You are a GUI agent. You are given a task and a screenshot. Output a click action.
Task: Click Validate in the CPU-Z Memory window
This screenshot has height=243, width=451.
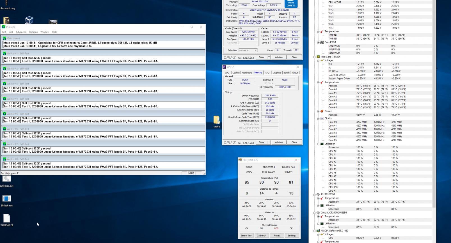click(x=279, y=142)
